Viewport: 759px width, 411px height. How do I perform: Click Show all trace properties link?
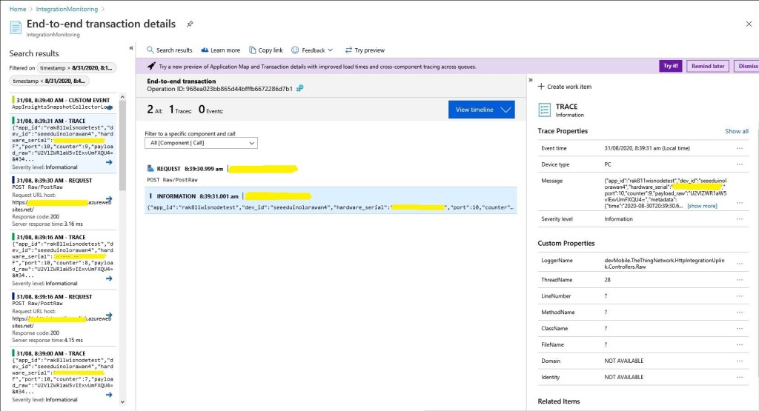736,131
